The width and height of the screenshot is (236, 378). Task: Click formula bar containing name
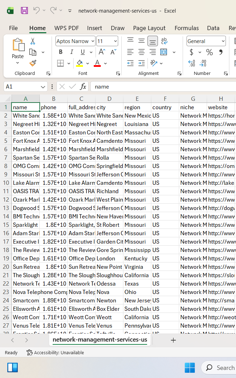[x=163, y=87]
